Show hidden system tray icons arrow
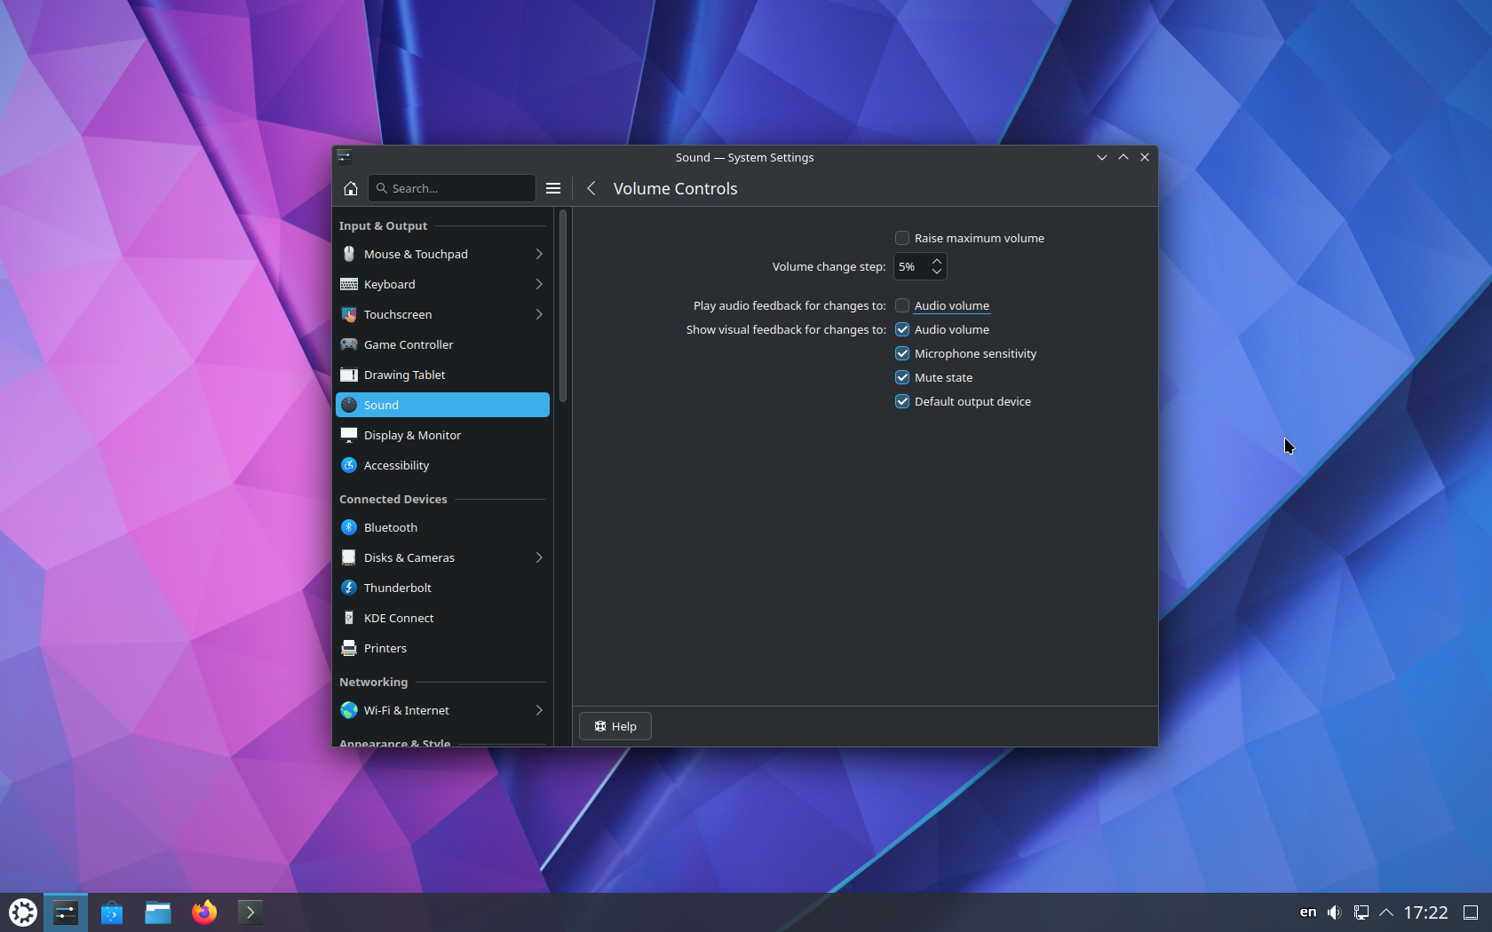1492x932 pixels. click(1386, 912)
